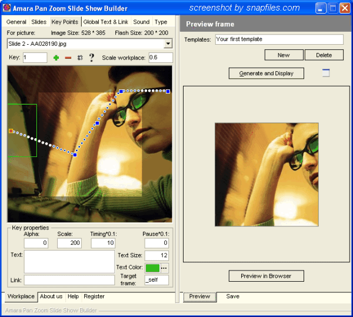
Task: Click the key settings icon beside minus
Action: point(79,58)
